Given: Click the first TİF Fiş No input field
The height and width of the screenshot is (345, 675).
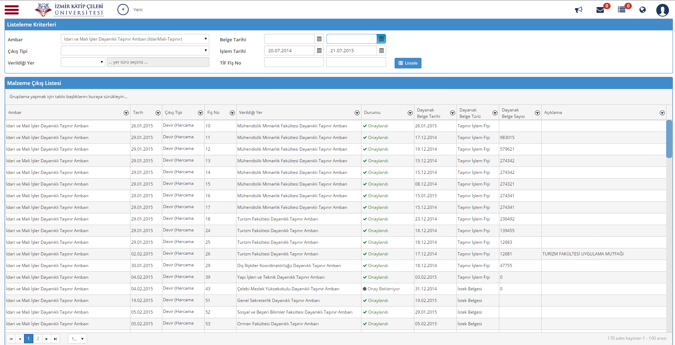Looking at the screenshot, I should (294, 62).
